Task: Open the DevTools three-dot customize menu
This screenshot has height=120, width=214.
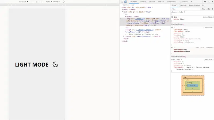Action: pos(209,2)
